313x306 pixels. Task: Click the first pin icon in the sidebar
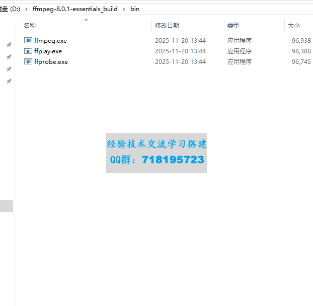point(9,45)
